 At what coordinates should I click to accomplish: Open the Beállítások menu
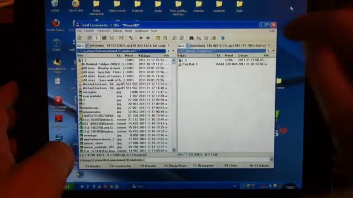point(142,31)
